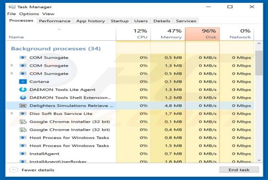Sort by the CPU column header
268x180 pixels.
(134, 34)
